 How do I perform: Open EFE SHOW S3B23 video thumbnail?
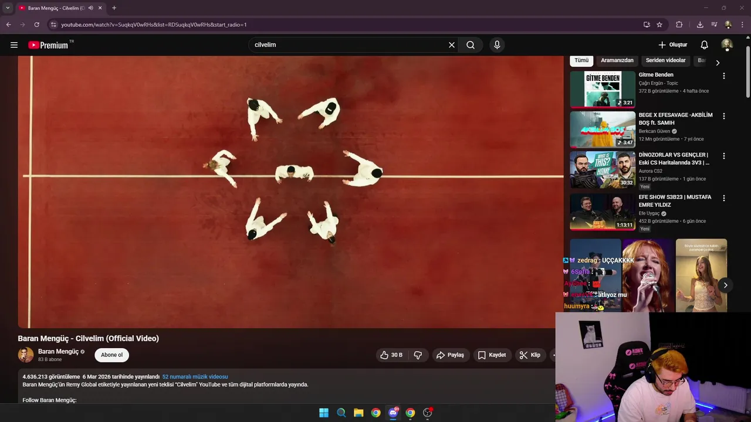(x=603, y=212)
